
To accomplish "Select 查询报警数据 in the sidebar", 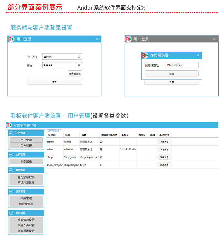I will coord(26,177).
